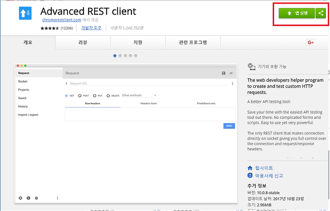Click the red close dot in screenshot
The height and width of the screenshot is (211, 330).
(18, 66)
